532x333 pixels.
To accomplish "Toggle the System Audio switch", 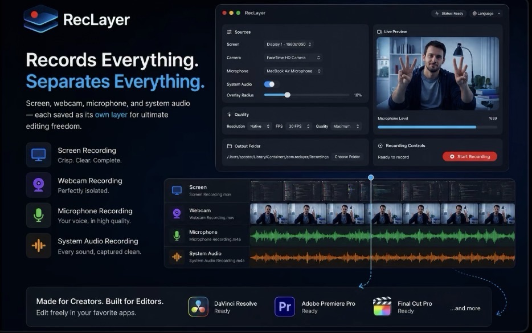I will [x=270, y=84].
